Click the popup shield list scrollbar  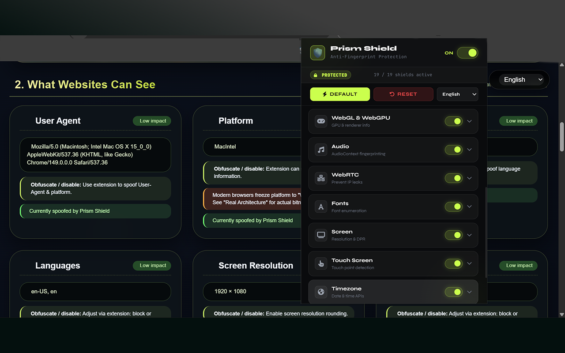click(x=486, y=233)
